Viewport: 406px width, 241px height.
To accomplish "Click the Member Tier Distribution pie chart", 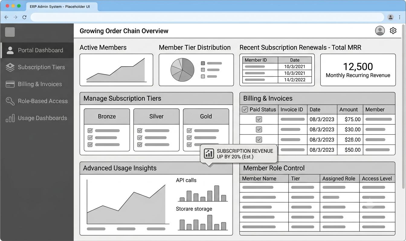I will (x=182, y=70).
